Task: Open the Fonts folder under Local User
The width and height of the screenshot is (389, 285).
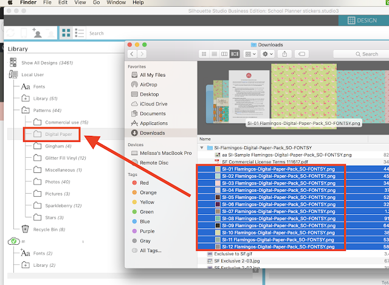Action: tap(39, 86)
